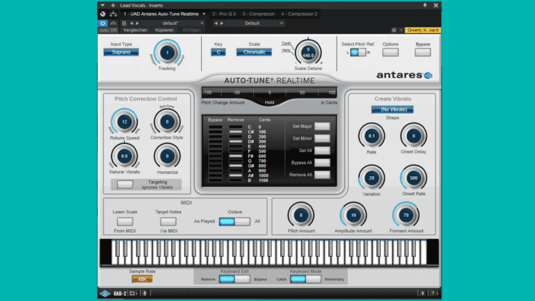Click the Formant Amount knob

406,215
